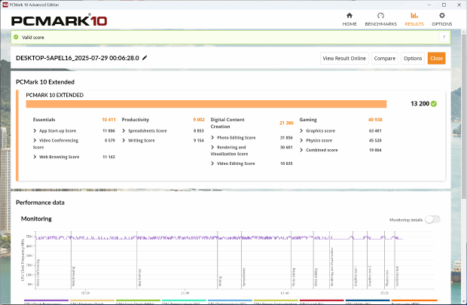Click the Graphics score value 63 481

pos(375,131)
